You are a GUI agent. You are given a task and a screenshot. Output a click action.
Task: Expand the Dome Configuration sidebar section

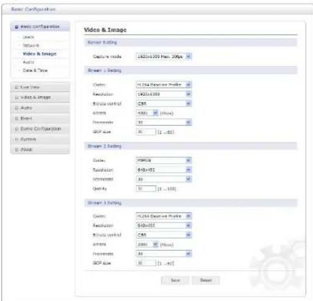click(x=40, y=129)
